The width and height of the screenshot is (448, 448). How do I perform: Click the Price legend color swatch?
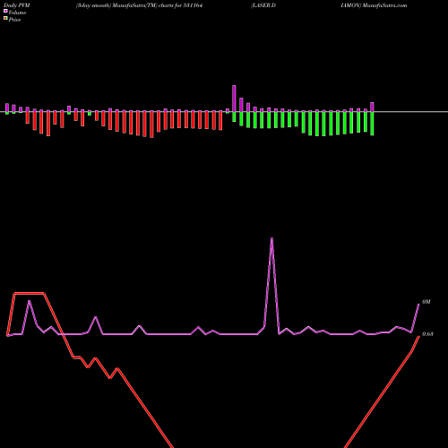point(5,19)
